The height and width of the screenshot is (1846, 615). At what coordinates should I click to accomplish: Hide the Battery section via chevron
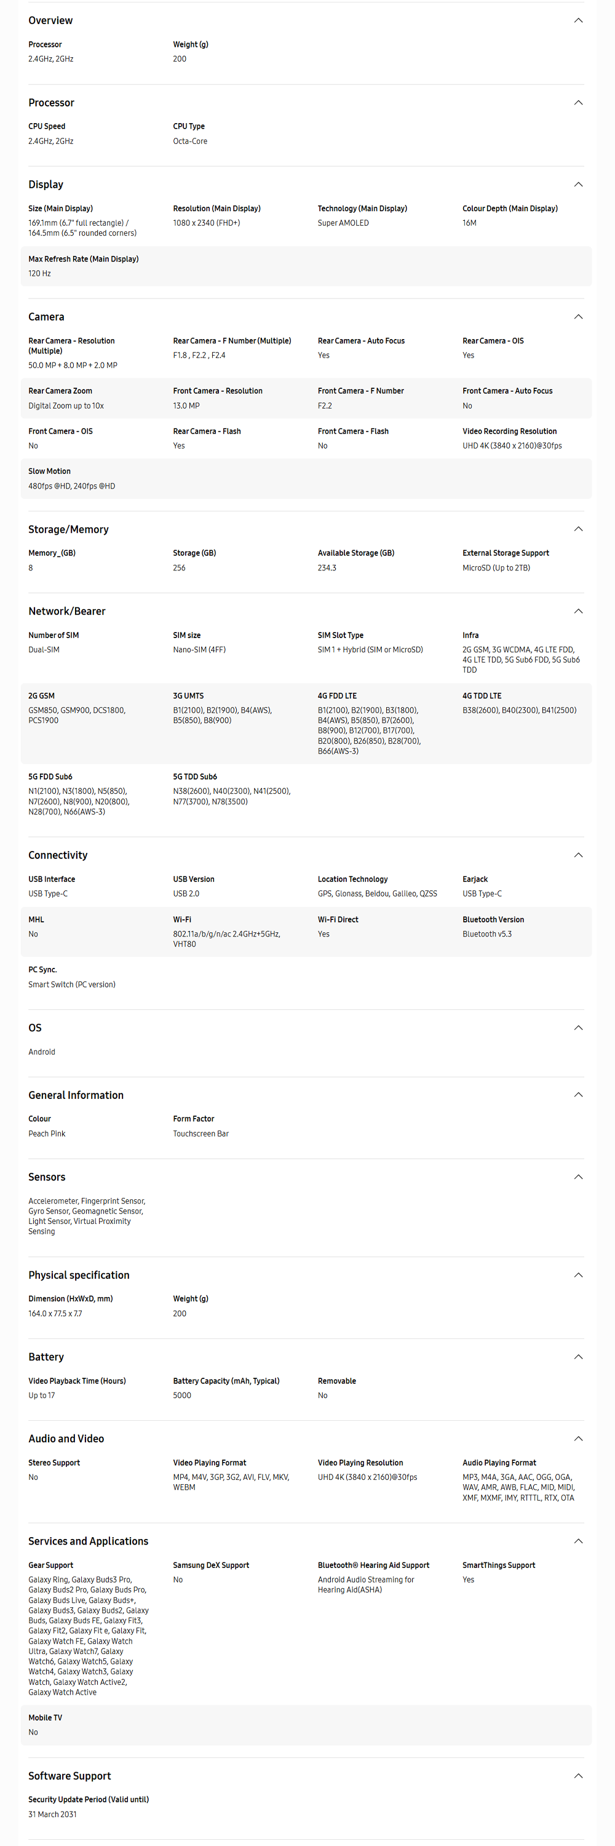click(579, 1357)
